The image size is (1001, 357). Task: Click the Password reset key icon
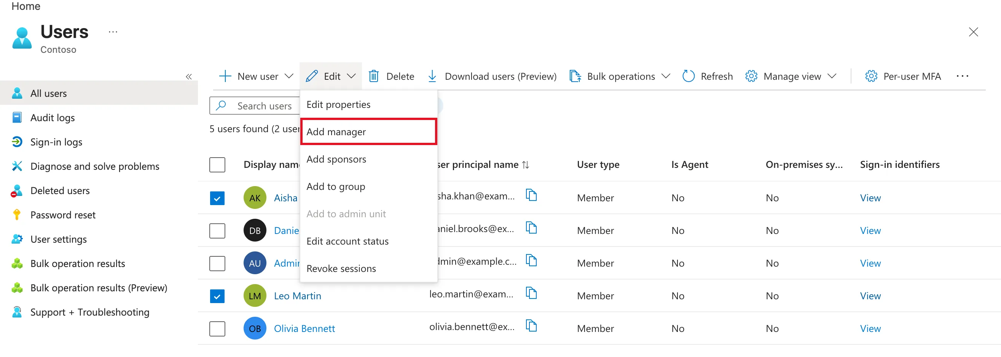coord(17,215)
